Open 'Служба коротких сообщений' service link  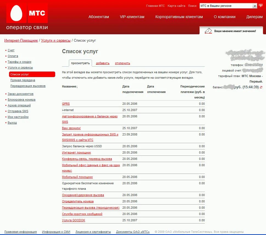coord(82,214)
